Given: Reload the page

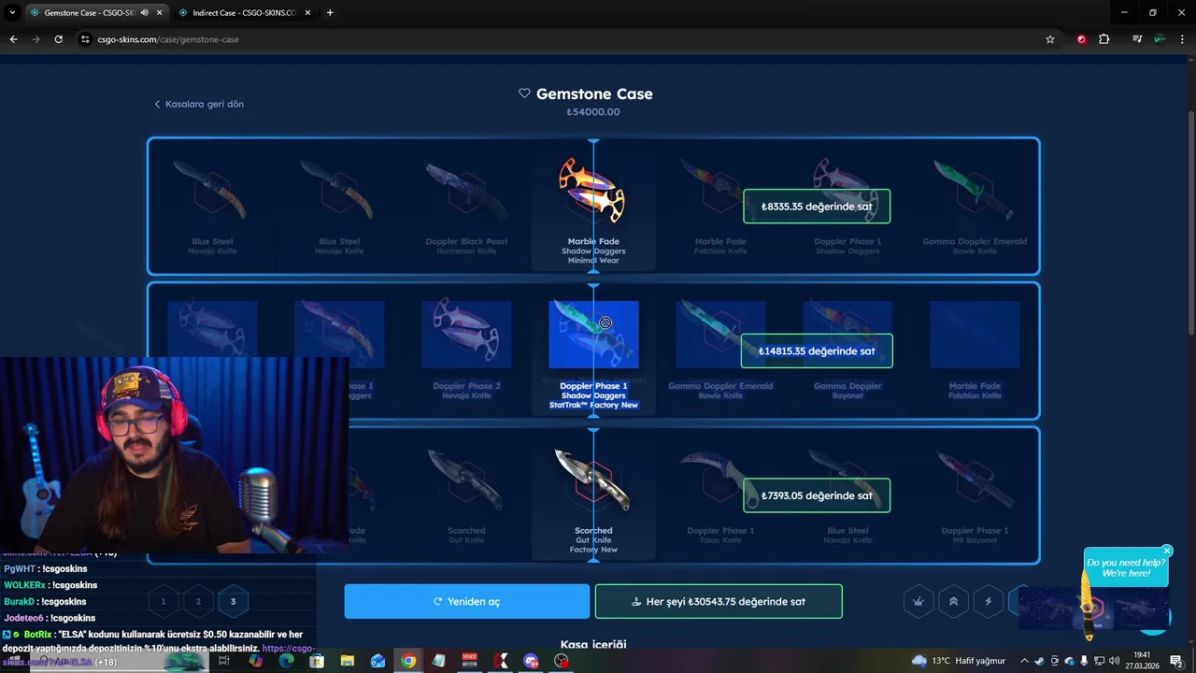Looking at the screenshot, I should [58, 39].
